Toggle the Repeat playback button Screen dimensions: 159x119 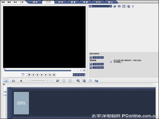coord(50,75)
